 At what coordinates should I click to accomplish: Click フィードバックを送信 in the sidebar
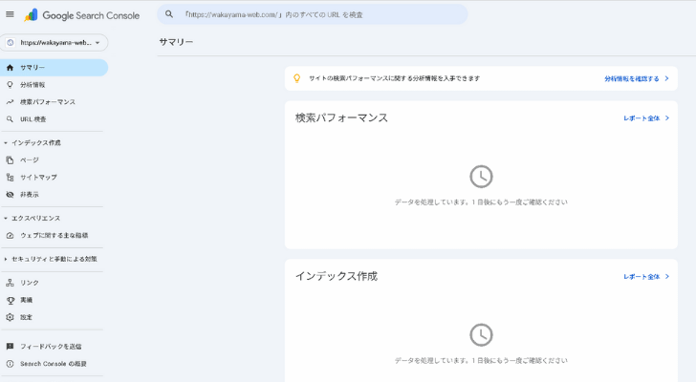click(50, 347)
